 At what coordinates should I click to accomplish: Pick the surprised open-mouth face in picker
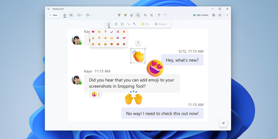pyautogui.click(x=105, y=44)
